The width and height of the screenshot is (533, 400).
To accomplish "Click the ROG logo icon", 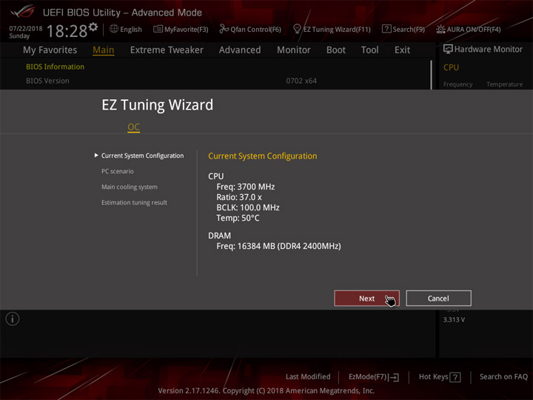I will 22,12.
